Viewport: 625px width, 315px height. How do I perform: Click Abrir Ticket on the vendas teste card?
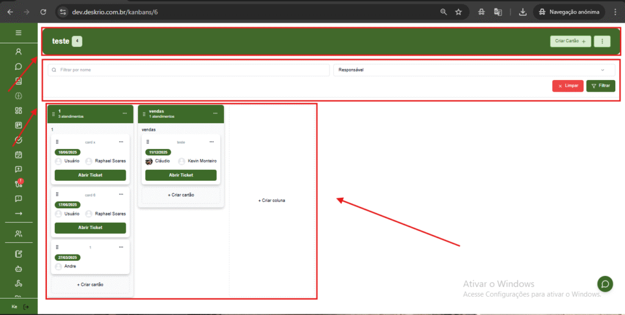click(x=181, y=175)
